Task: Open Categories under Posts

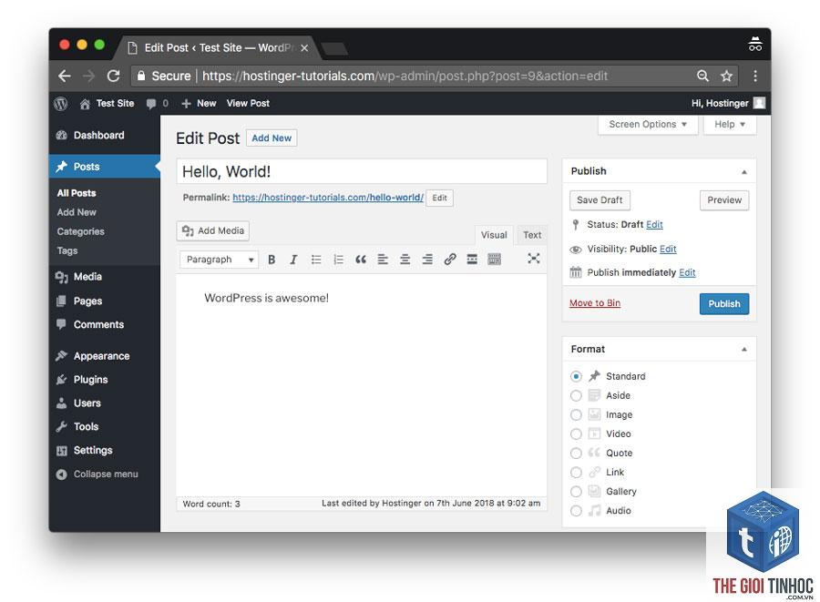Action: click(80, 231)
